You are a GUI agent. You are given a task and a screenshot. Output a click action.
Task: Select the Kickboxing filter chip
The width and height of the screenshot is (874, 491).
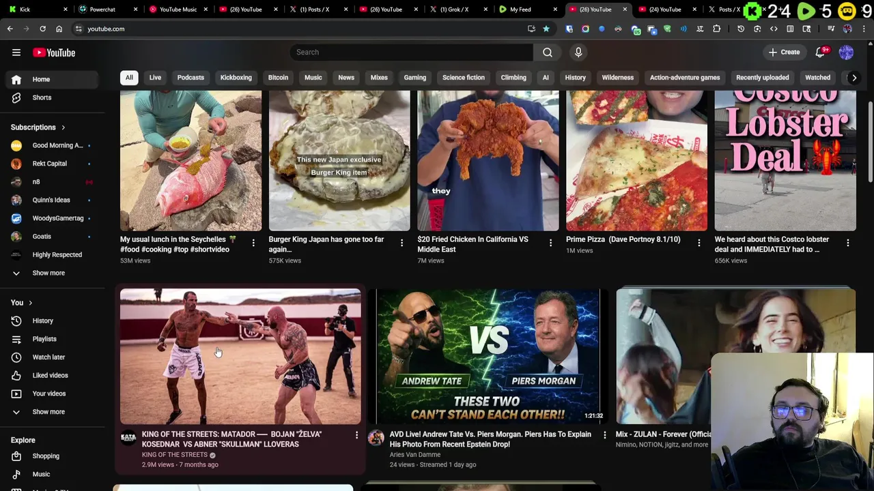(x=236, y=78)
